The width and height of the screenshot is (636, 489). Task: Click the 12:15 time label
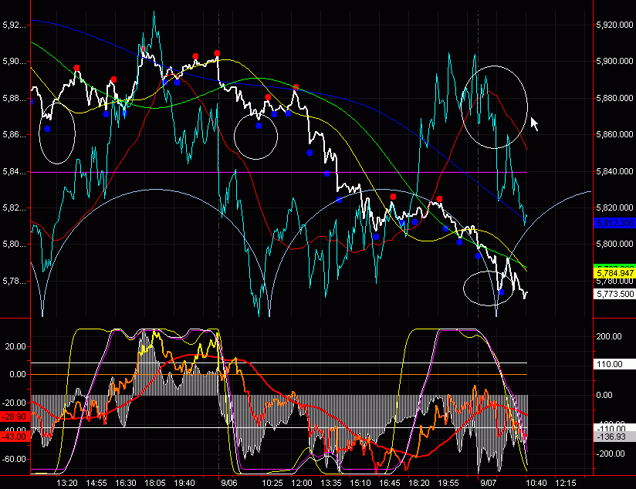click(x=566, y=483)
